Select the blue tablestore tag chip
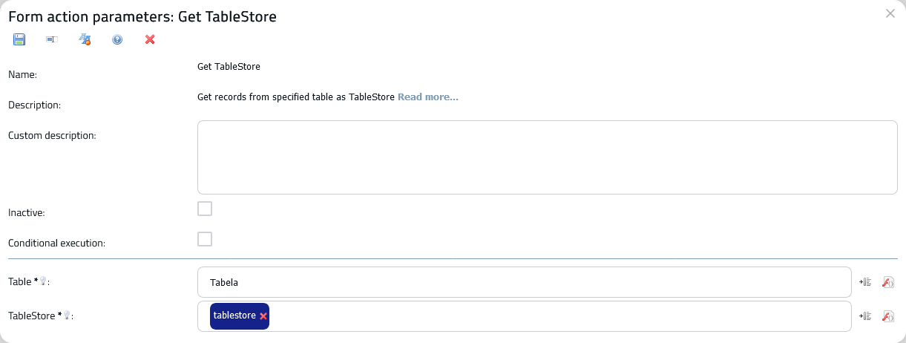The height and width of the screenshot is (343, 906). tap(234, 316)
